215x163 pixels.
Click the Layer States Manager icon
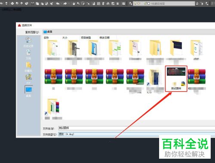207,3
